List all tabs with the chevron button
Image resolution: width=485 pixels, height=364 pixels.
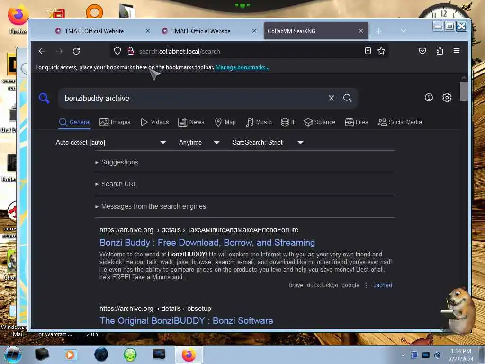click(403, 31)
